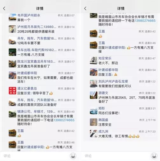Screen dimensions: 160x161
Task: Tap avatar of 成九洲
Action: point(94,134)
